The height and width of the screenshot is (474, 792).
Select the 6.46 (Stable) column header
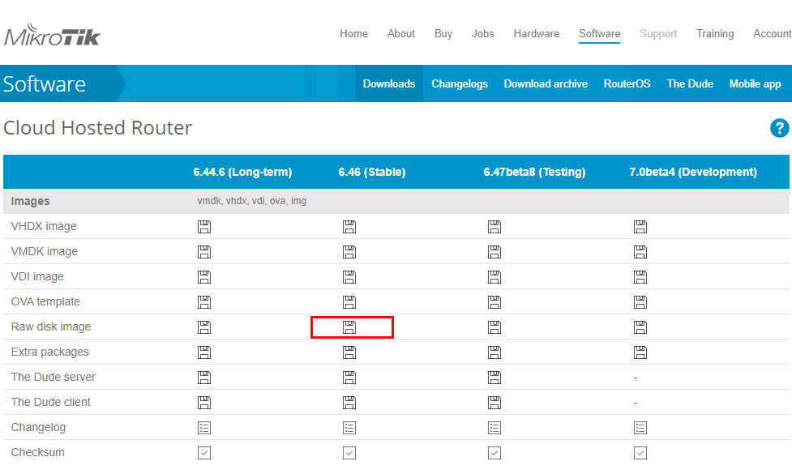point(372,172)
